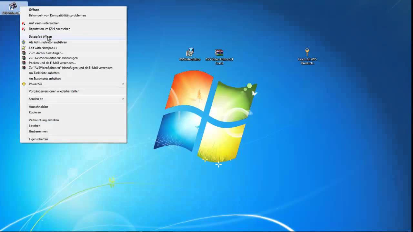
Task: Select Kopieren from the context menu
Action: (73, 112)
